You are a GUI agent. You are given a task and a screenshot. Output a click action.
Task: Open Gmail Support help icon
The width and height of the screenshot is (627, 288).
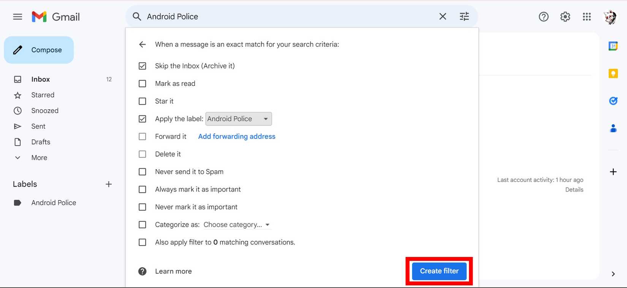point(543,17)
